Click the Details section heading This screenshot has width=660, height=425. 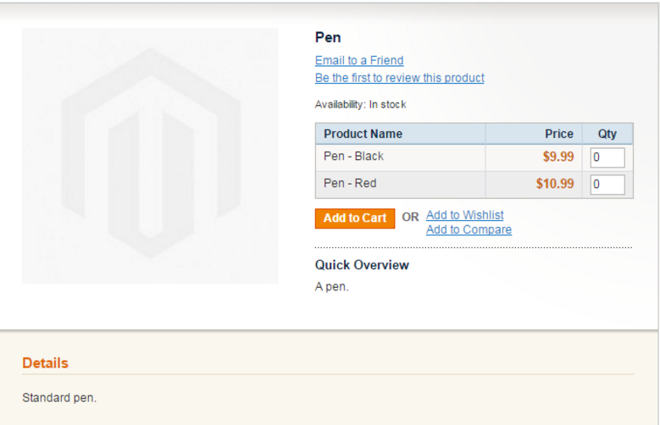tap(45, 362)
